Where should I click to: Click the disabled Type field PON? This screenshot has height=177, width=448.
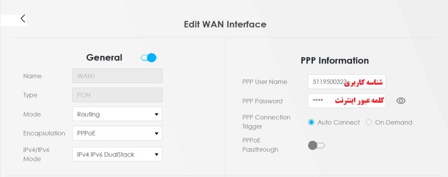(117, 95)
